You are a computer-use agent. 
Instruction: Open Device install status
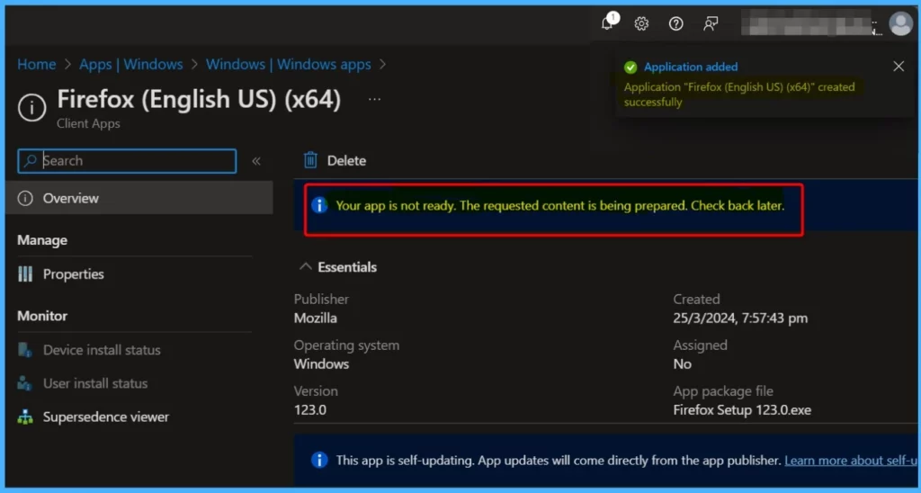102,350
